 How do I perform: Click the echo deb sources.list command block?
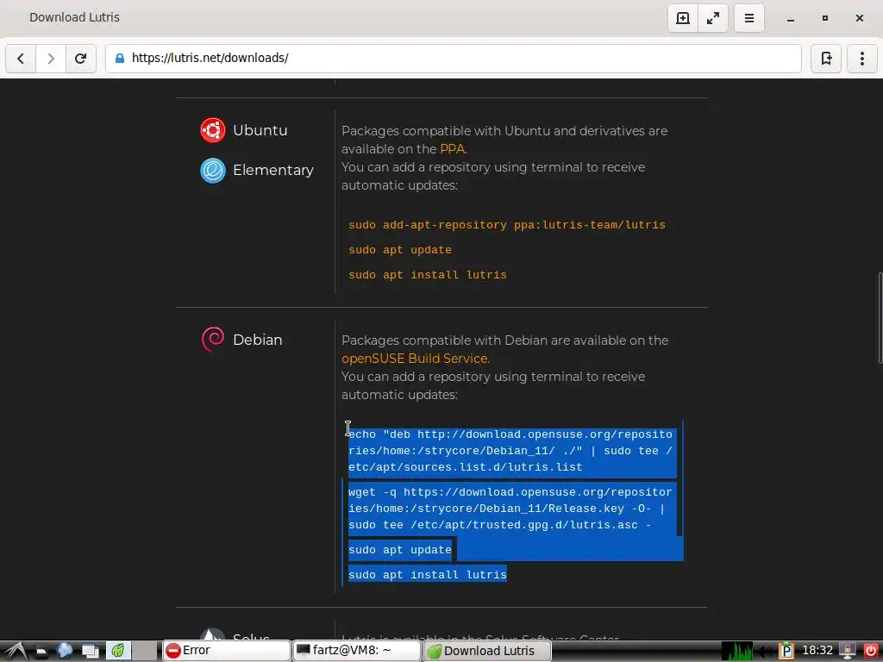pos(510,451)
